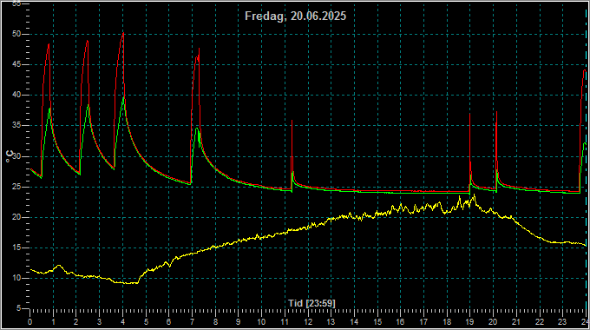Click hour 7 on the time axis
This screenshot has width=590, height=330.
[192, 322]
